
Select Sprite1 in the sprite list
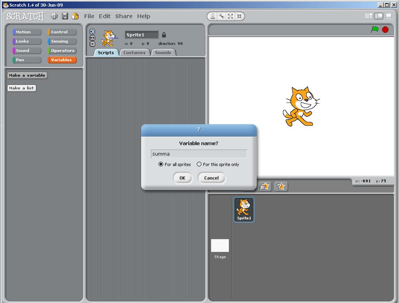coord(244,209)
